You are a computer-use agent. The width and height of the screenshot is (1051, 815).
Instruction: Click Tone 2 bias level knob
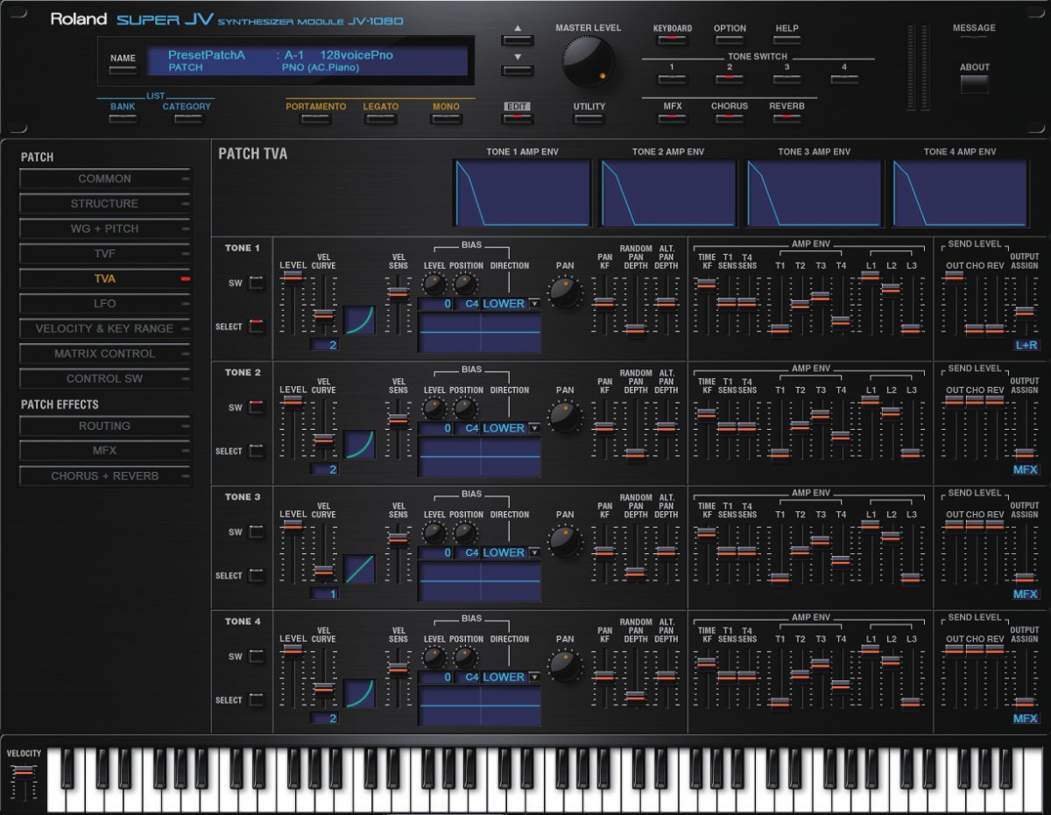tap(434, 408)
